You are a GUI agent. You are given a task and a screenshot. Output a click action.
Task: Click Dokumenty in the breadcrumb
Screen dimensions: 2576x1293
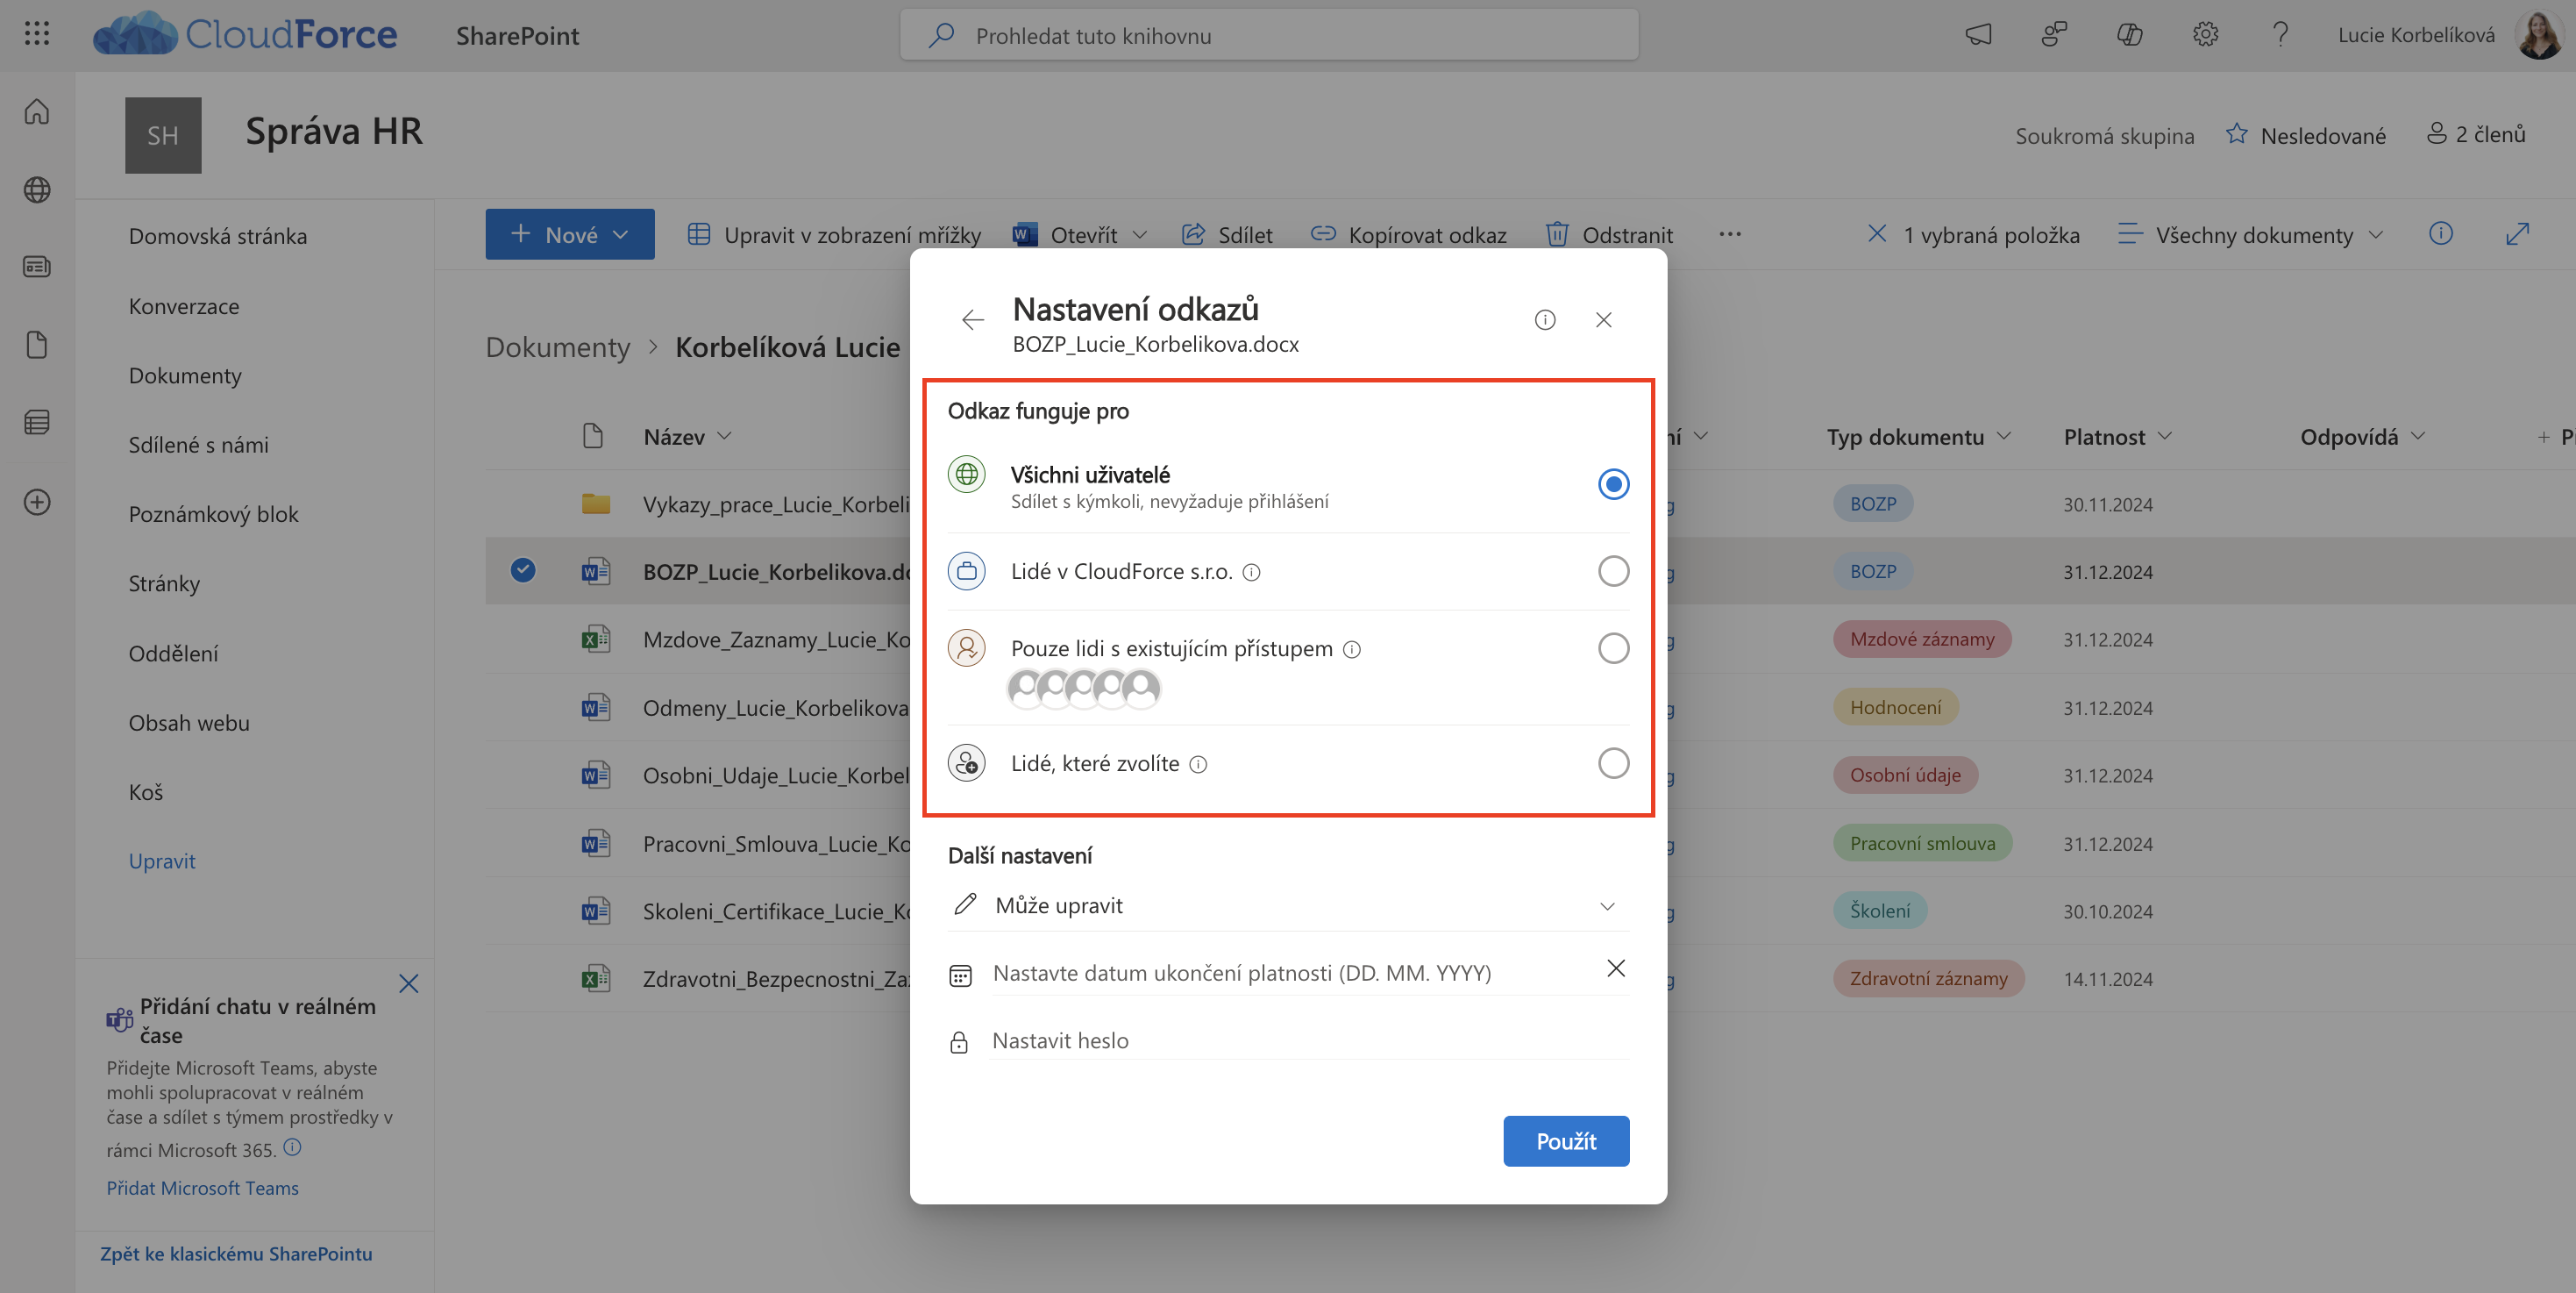(558, 347)
